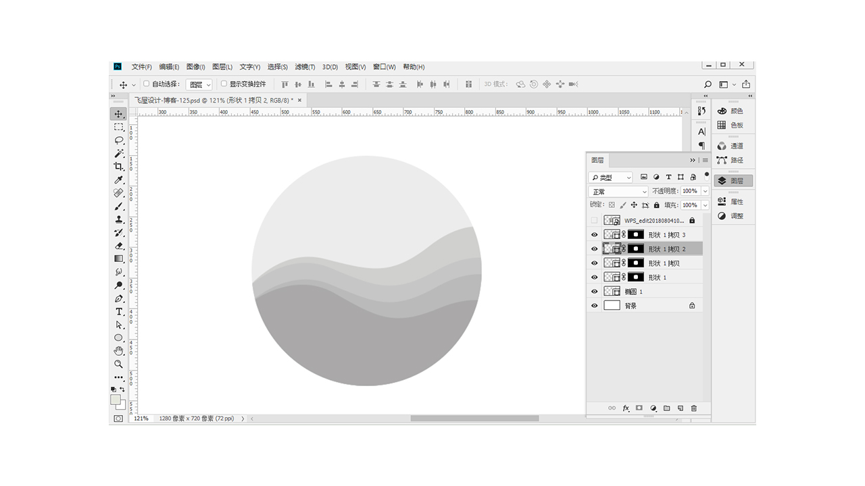865x486 pixels.
Task: Select the Pen tool
Action: 119,298
